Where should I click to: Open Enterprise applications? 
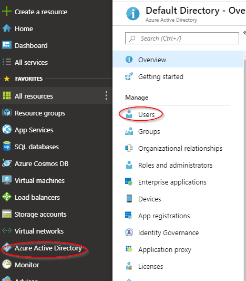pyautogui.click(x=172, y=182)
